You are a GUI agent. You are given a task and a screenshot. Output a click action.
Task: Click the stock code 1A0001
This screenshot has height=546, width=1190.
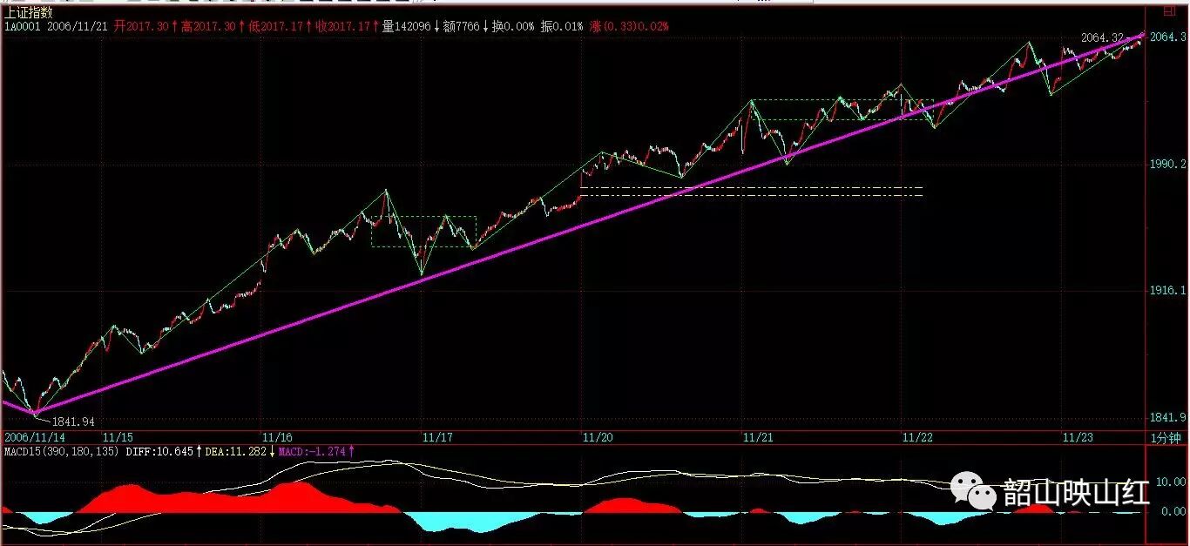point(22,27)
